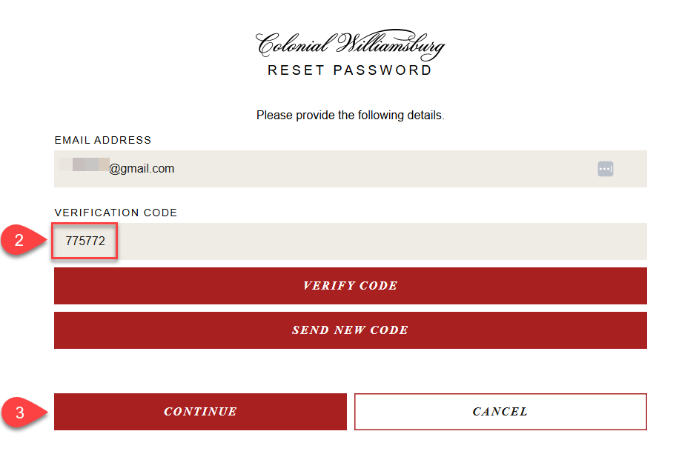
Task: Click the VERIFICATION CODE field label
Action: [x=116, y=213]
